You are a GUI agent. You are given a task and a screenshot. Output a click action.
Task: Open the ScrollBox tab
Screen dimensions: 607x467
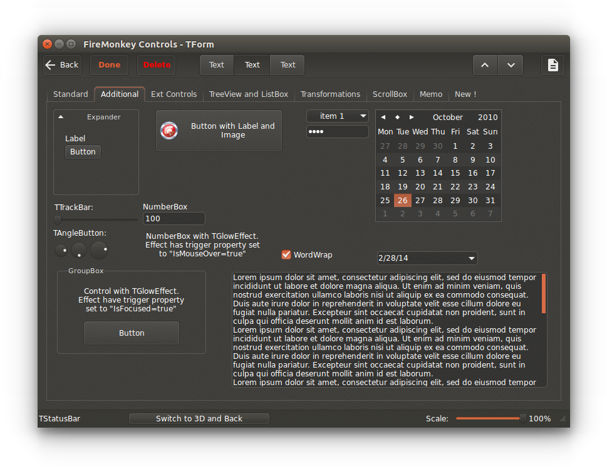[x=390, y=94]
